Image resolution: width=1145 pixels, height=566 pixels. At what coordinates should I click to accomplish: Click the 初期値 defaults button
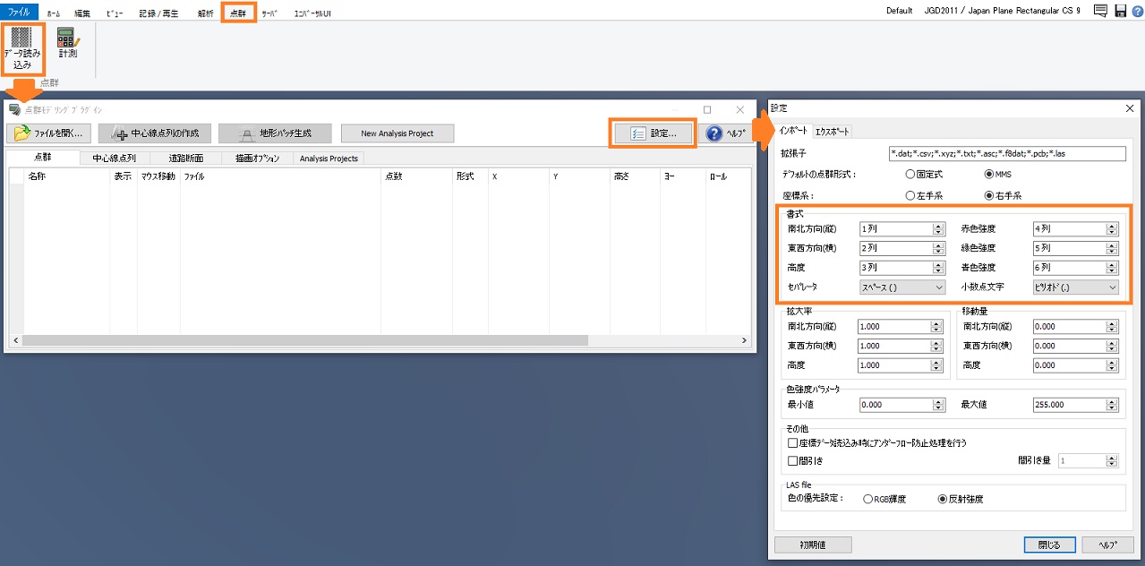(x=813, y=545)
